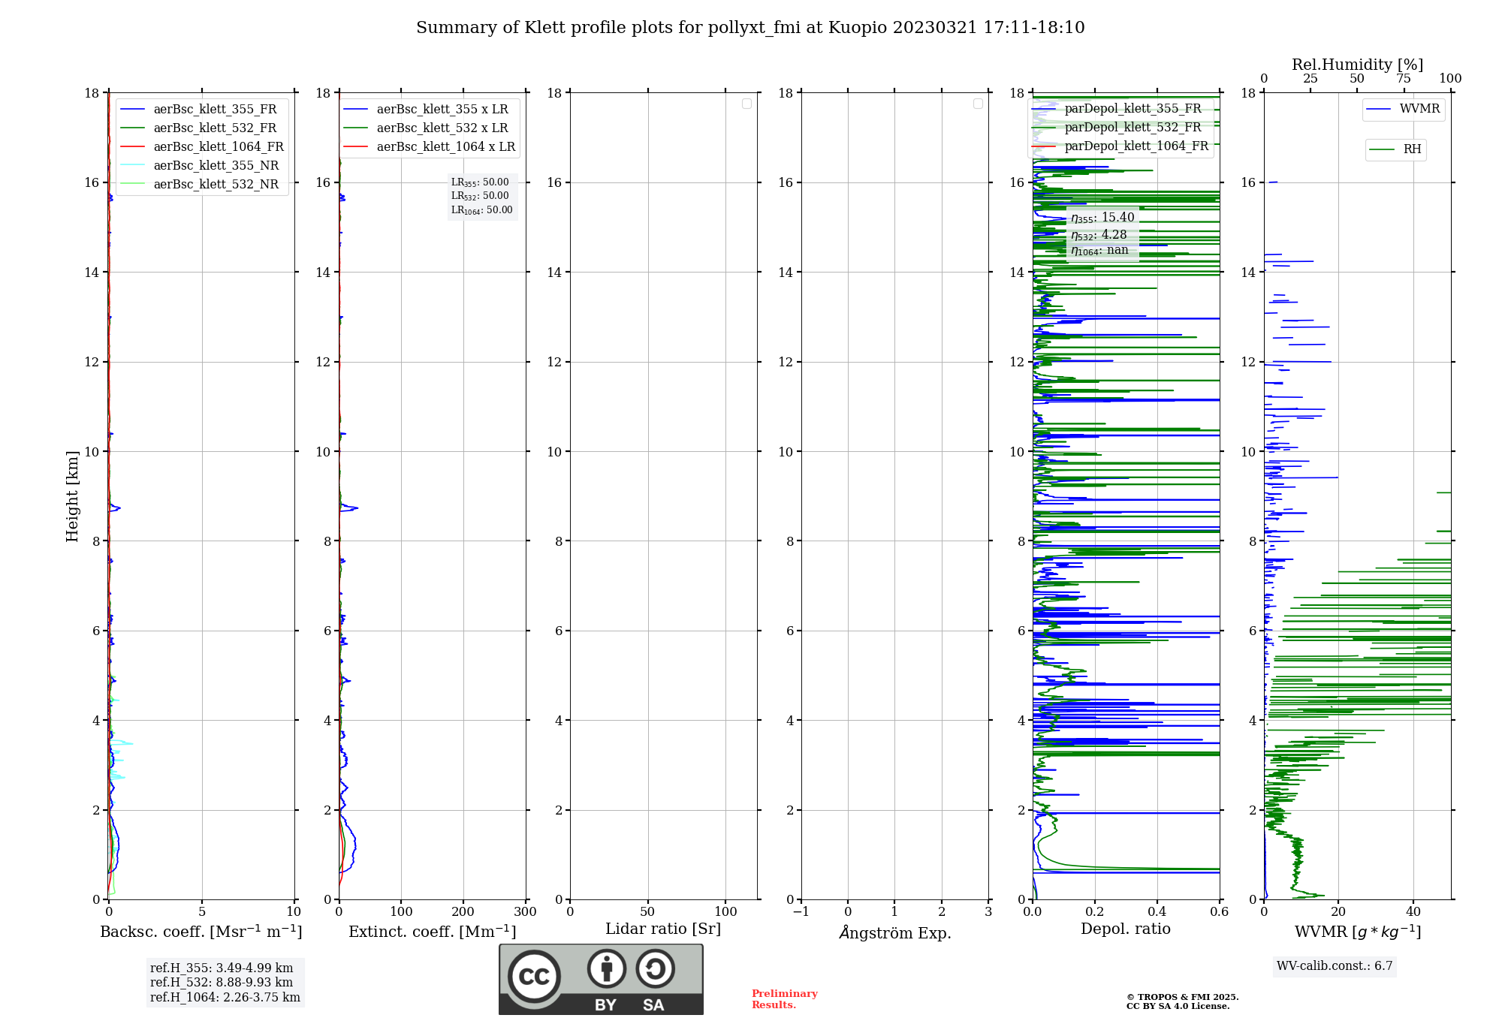
Task: Click the aerBsc_klett_1064 x LR legend entry
Action: [430, 146]
